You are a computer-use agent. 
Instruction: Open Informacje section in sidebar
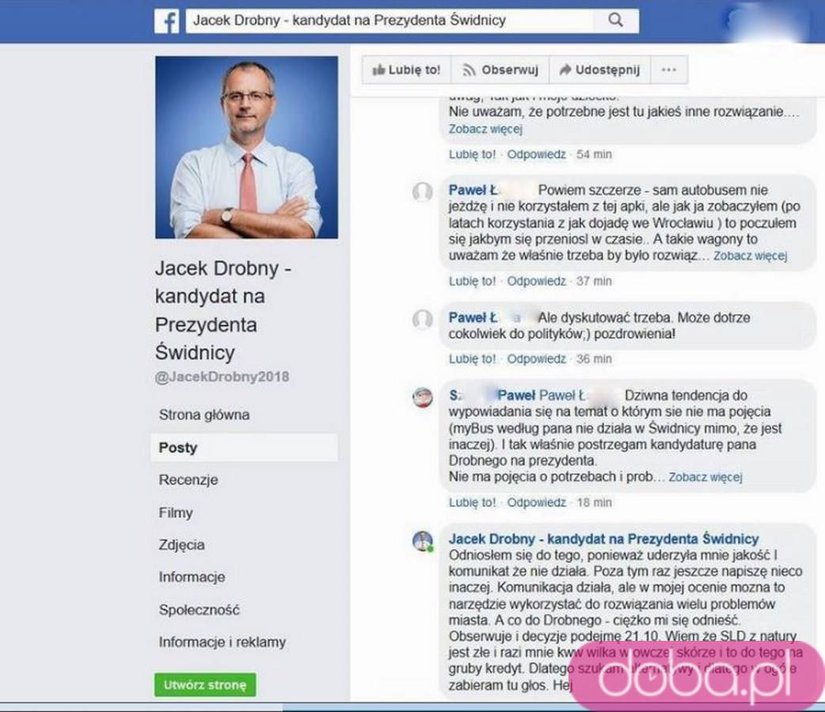pyautogui.click(x=192, y=578)
